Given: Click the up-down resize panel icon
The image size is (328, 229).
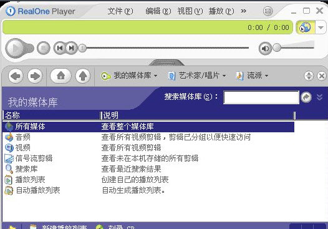Looking at the screenshot, I should tap(309, 76).
